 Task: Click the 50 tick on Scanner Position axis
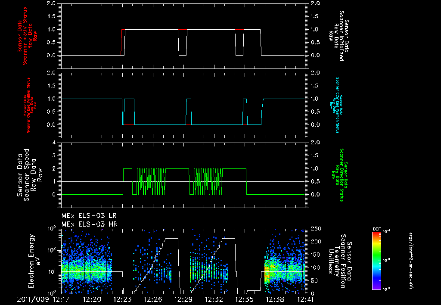pyautogui.click(x=314, y=281)
